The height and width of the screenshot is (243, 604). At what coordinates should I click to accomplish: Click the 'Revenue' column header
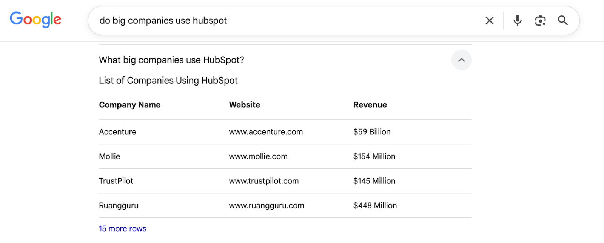(x=370, y=105)
